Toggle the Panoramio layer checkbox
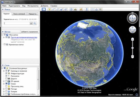 click(6, 76)
